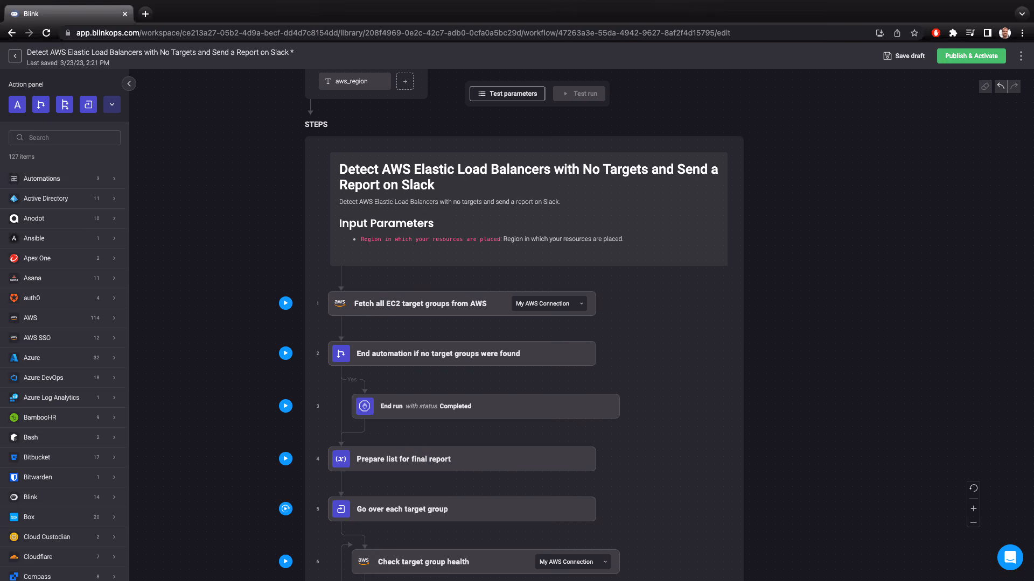Open browser extensions puzzle icon
The height and width of the screenshot is (581, 1034).
(x=953, y=33)
